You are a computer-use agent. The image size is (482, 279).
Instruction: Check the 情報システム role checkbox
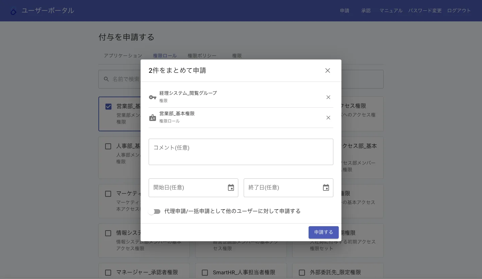(x=108, y=233)
